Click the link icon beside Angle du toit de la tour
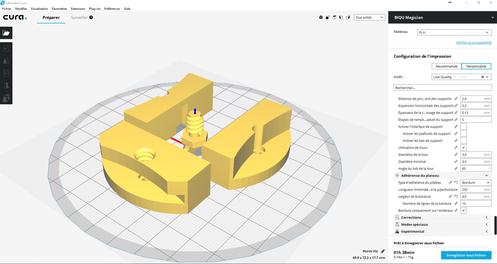This screenshot has height=264, width=497. tap(456, 168)
